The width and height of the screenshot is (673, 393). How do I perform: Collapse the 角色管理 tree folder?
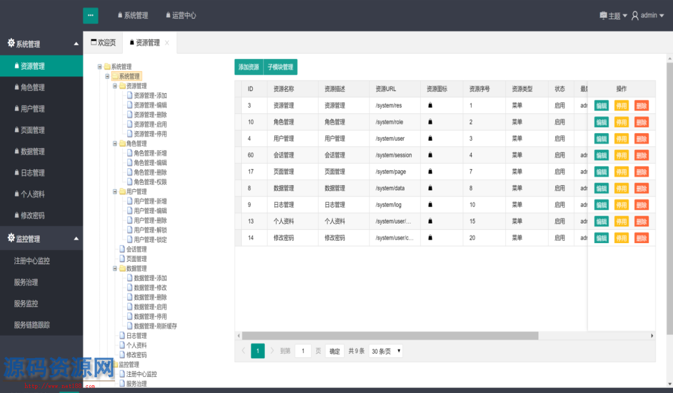point(115,144)
